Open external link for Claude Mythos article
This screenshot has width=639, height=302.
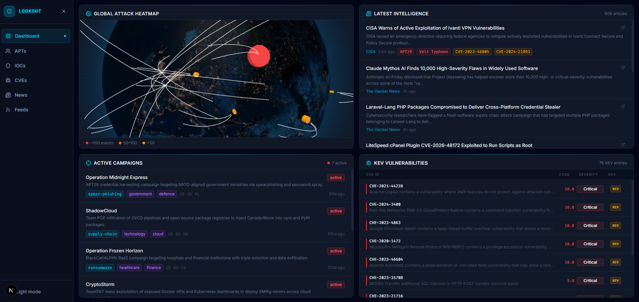tap(623, 68)
